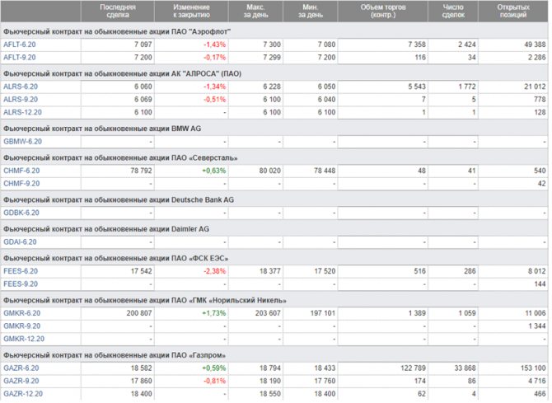Image resolution: width=552 pixels, height=403 pixels.
Task: Select the GAZR-6.20 Gazprom contract
Action: [x=21, y=368]
